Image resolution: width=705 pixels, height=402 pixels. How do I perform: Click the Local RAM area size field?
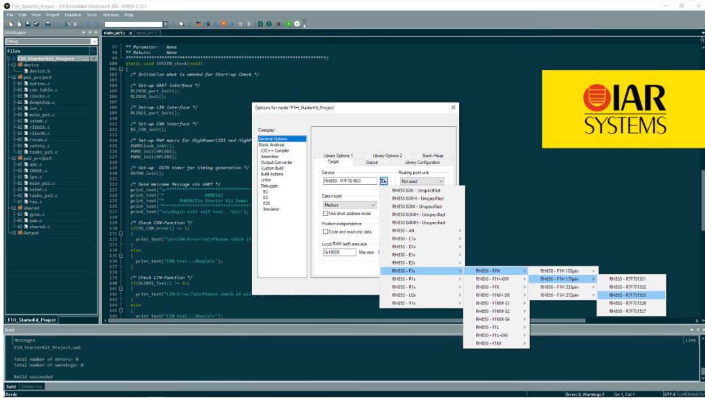click(x=339, y=252)
